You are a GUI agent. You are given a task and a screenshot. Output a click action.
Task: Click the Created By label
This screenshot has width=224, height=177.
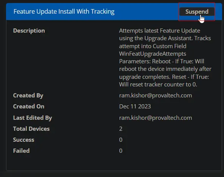28,96
